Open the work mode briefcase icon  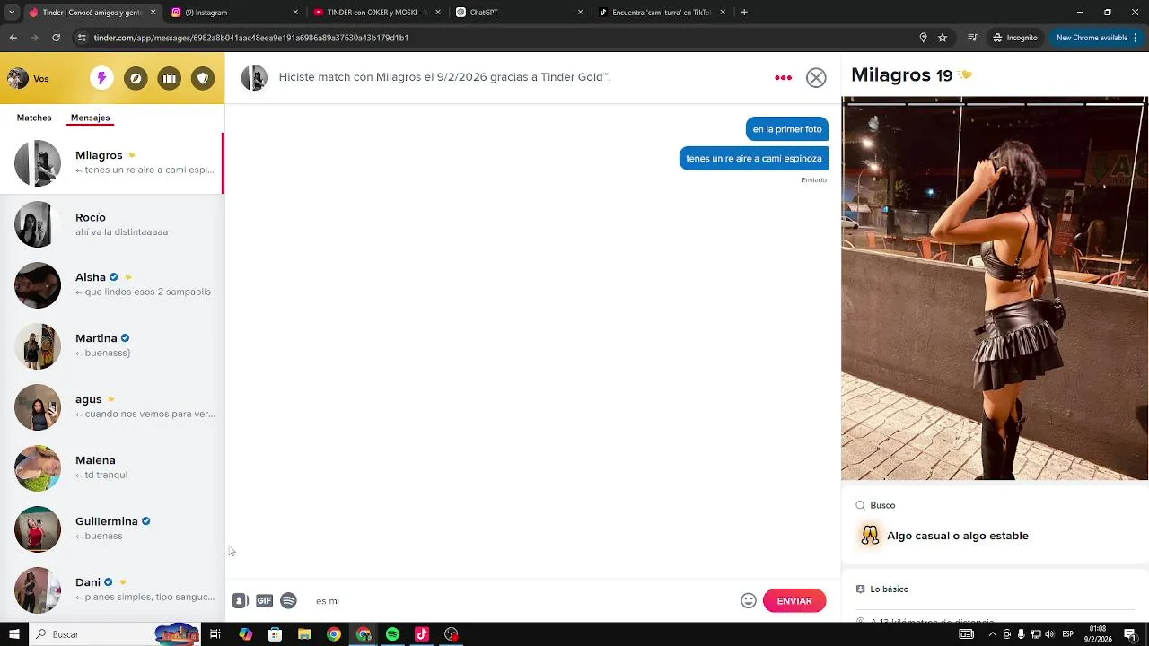pos(170,78)
